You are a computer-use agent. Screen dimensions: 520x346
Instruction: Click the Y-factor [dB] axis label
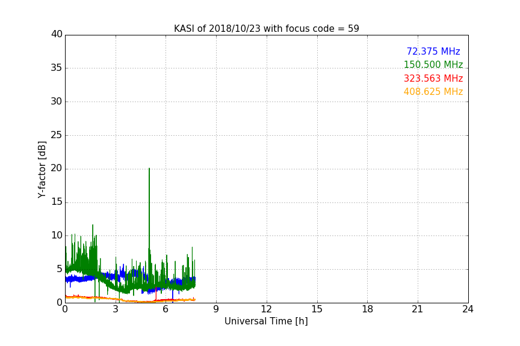tap(42, 169)
